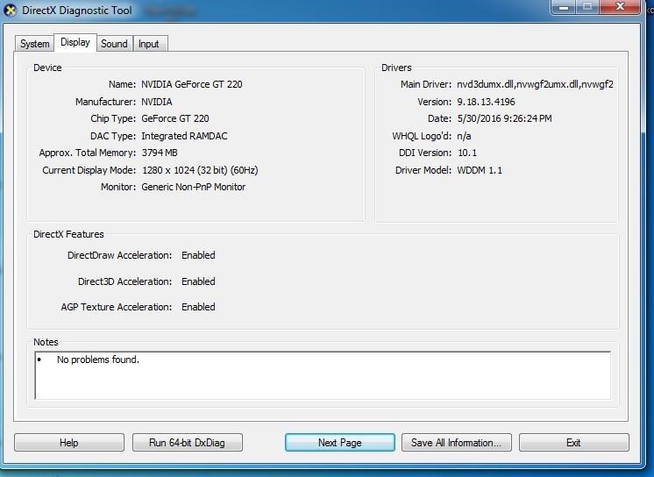Open the Sound tab
Screen dimensions: 654x477
114,44
